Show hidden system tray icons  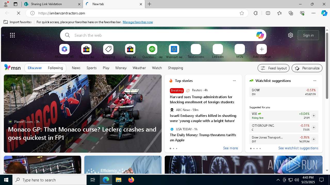(x=278, y=180)
